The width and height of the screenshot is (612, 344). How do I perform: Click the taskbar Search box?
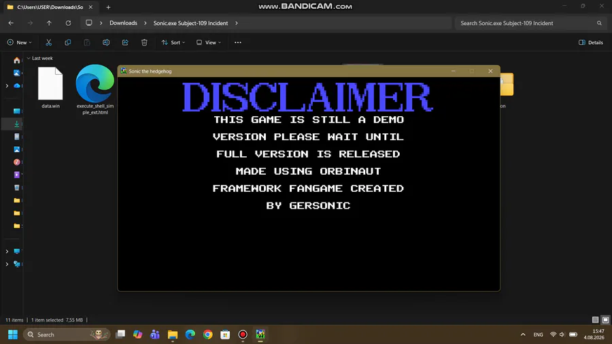(x=67, y=334)
